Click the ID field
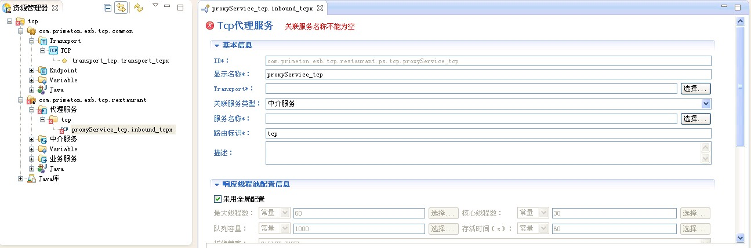Viewport: 751px width, 248px height. click(x=488, y=61)
